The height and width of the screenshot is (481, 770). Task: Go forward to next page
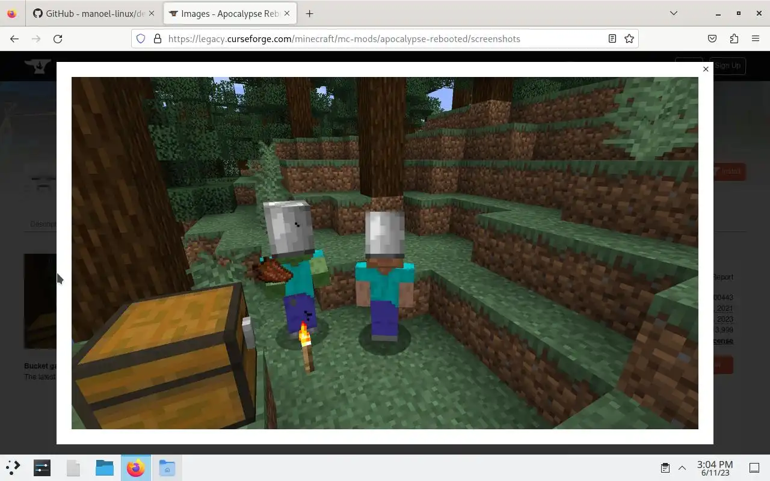[36, 38]
